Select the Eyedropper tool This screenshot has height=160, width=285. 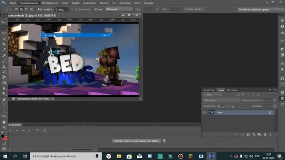[4, 49]
